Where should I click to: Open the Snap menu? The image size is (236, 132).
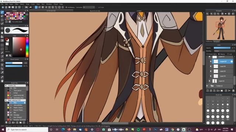click(27, 4)
